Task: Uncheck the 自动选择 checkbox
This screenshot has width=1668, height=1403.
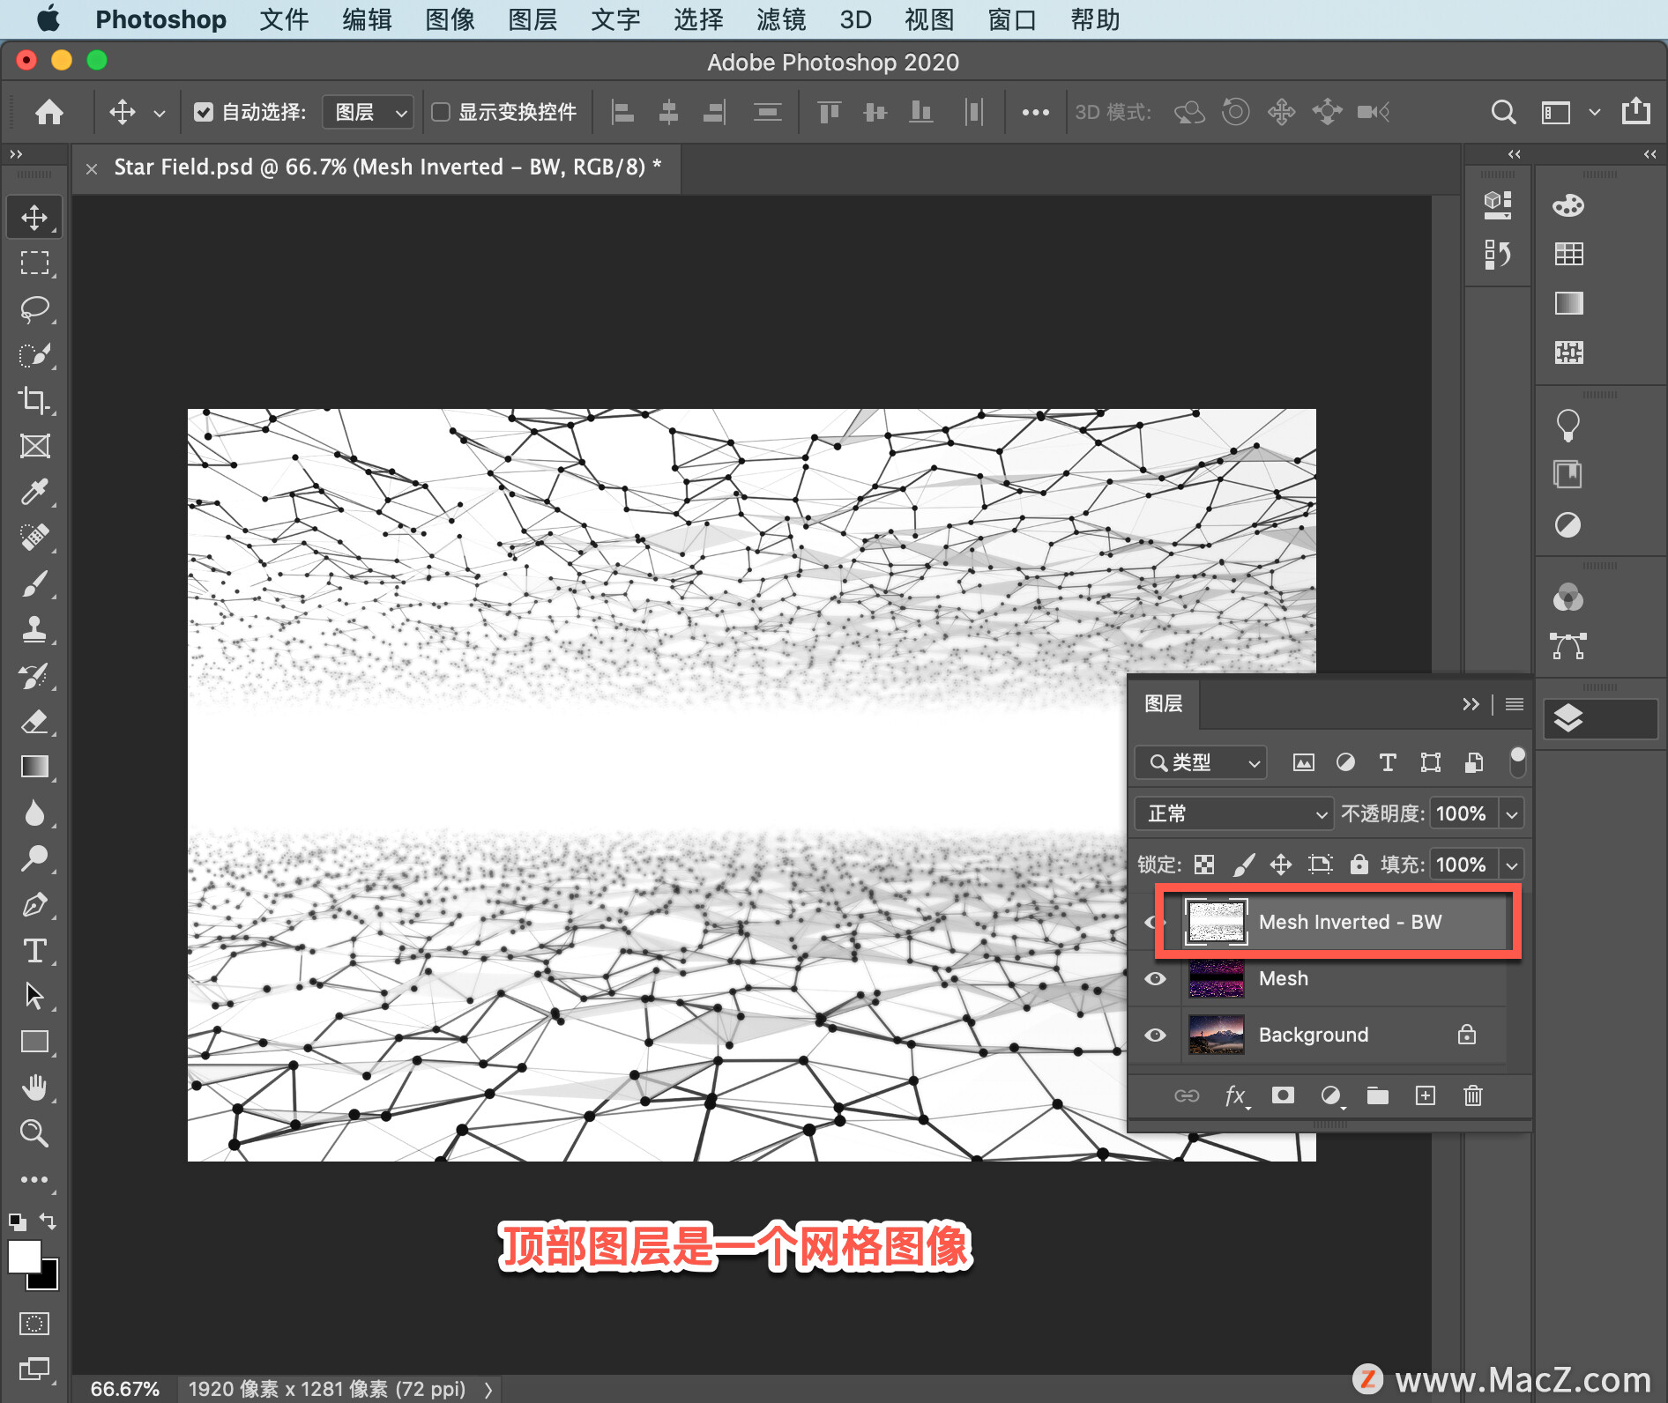Action: tap(204, 112)
